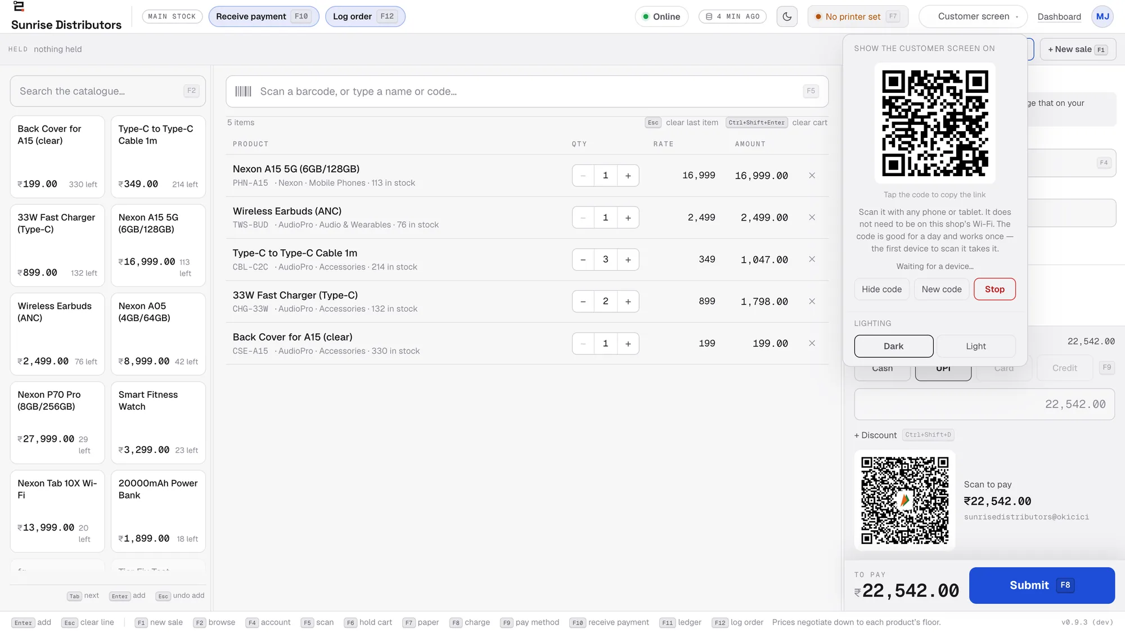The image size is (1125, 633).
Task: Start a New sale
Action: (x=1078, y=50)
